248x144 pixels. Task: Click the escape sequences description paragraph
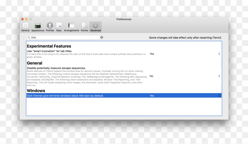(x=87, y=78)
